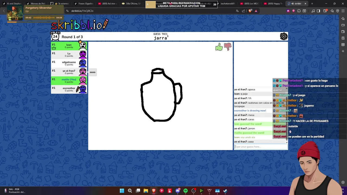This screenshot has height=195, width=347.
Task: Open OBS Studio taskbar icon
Action: click(194, 191)
